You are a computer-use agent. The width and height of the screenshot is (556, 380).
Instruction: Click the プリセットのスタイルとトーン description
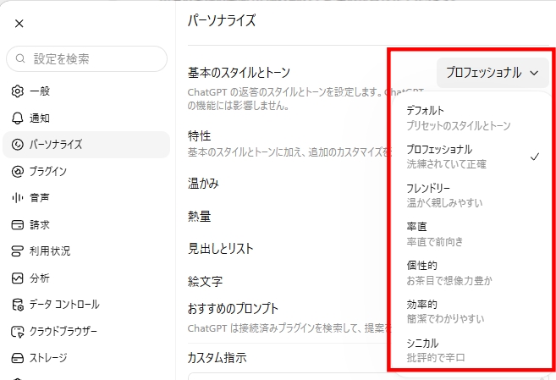(459, 126)
